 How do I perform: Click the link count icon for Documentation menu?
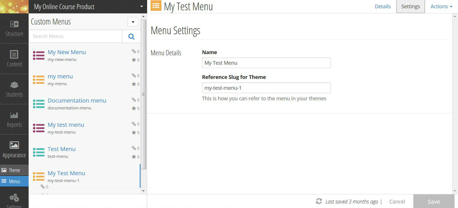134,100
